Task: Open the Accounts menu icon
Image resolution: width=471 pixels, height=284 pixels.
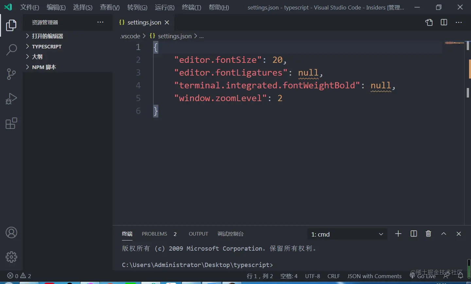Action: [11, 233]
